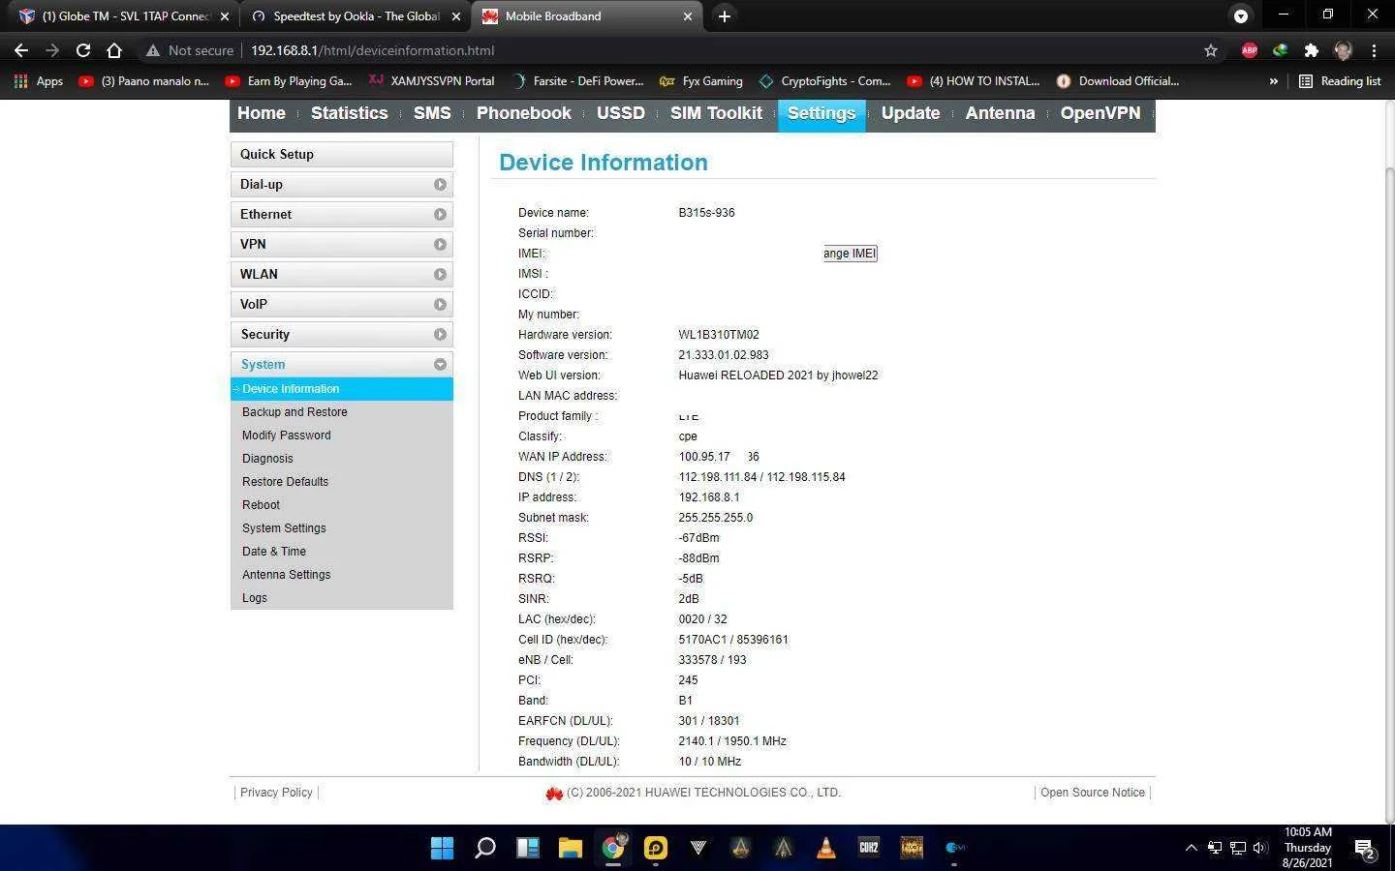
Task: Close the Globe TM tab
Action: pyautogui.click(x=225, y=16)
